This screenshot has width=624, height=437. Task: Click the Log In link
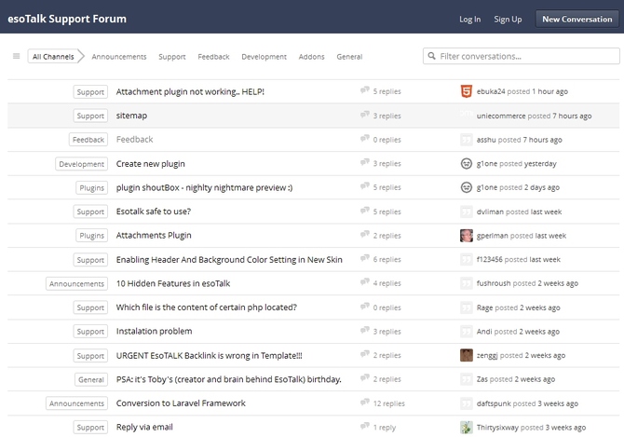coord(469,20)
